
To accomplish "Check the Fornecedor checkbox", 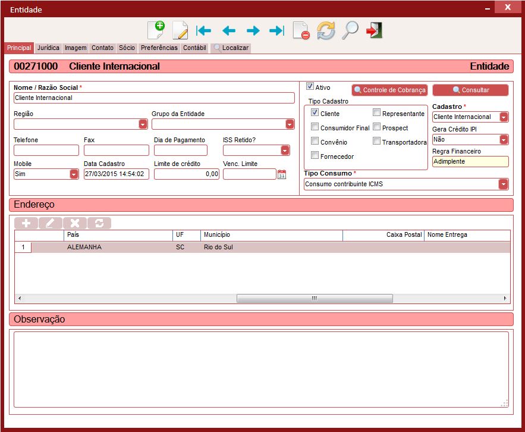I will pos(315,155).
